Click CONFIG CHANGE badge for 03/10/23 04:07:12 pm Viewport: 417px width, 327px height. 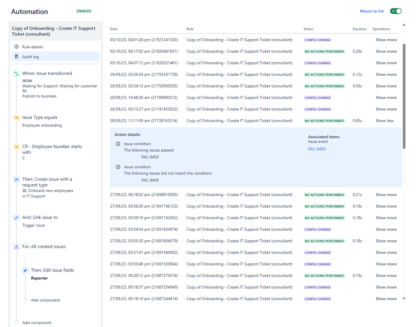coord(318,63)
